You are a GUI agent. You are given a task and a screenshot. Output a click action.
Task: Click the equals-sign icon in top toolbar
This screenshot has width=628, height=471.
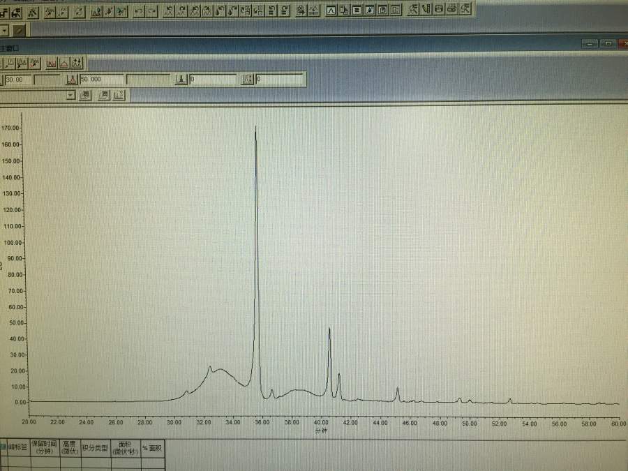tap(356, 10)
